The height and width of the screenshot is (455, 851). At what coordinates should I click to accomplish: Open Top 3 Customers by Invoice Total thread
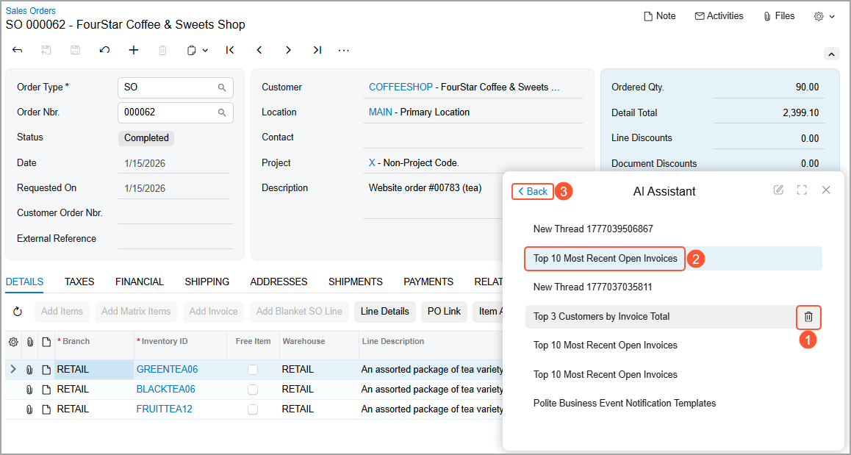point(601,317)
